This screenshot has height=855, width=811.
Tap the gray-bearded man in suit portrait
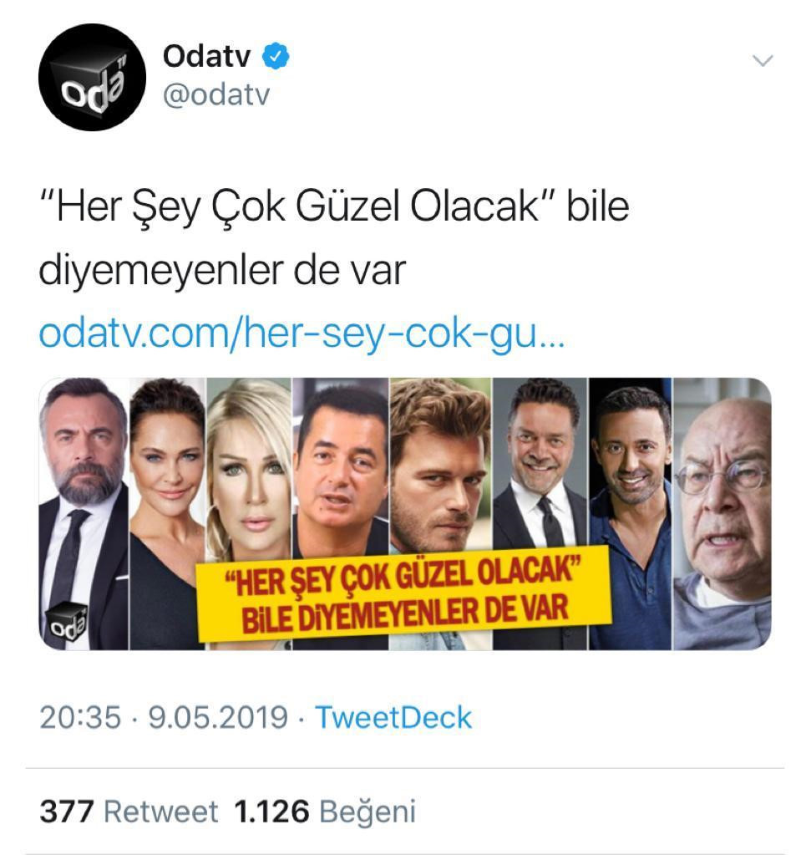84,514
